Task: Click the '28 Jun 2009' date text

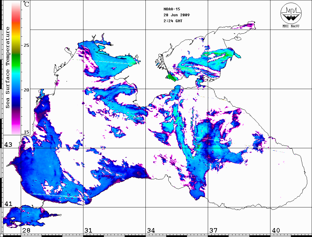Action: click(177, 15)
